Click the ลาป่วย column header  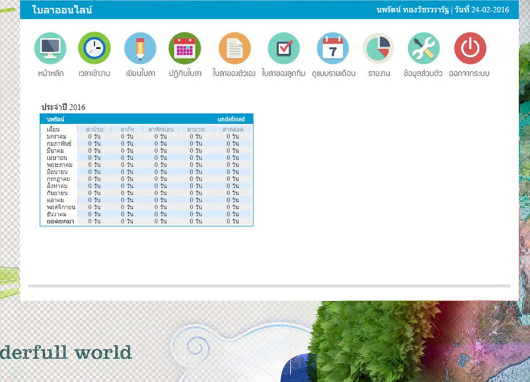click(94, 129)
